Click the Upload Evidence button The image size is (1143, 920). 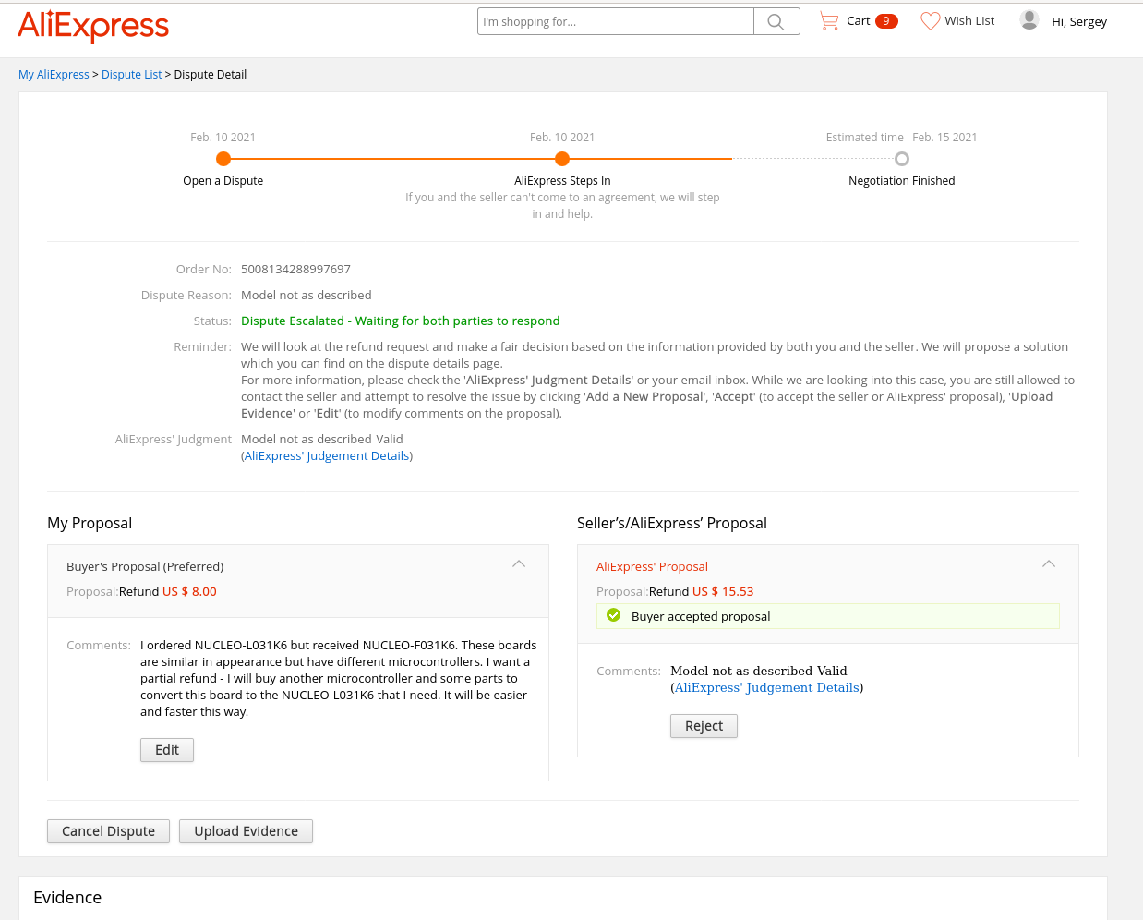point(246,831)
